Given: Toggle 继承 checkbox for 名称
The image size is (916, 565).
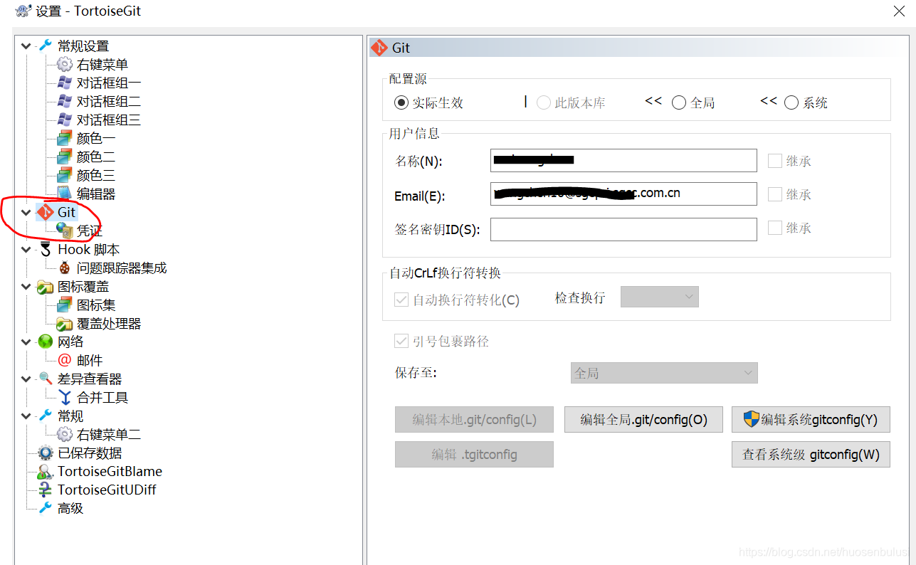Looking at the screenshot, I should point(775,162).
